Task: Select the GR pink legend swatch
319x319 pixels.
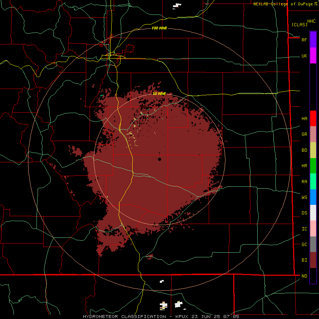Action: tap(313, 134)
